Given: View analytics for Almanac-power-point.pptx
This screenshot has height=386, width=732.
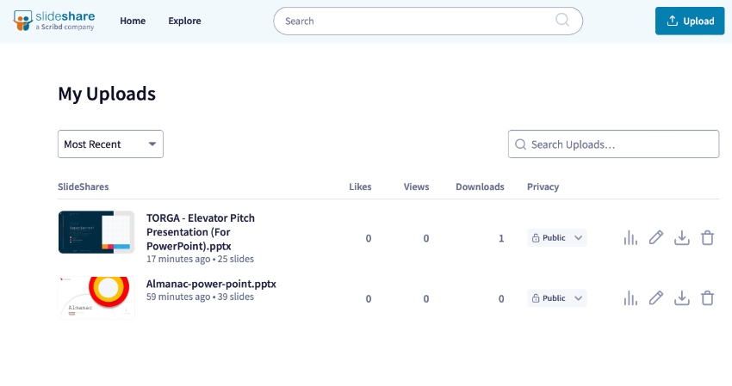Looking at the screenshot, I should (630, 298).
